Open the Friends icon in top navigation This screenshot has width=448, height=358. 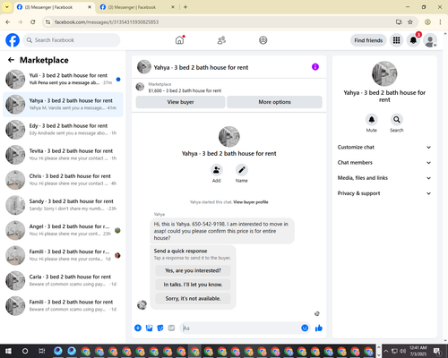[x=221, y=40]
